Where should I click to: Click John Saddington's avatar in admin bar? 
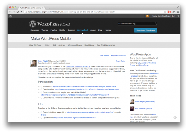[x=173, y=16]
